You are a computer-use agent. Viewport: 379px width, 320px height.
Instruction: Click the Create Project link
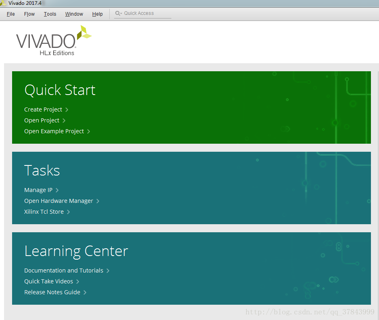pos(43,109)
